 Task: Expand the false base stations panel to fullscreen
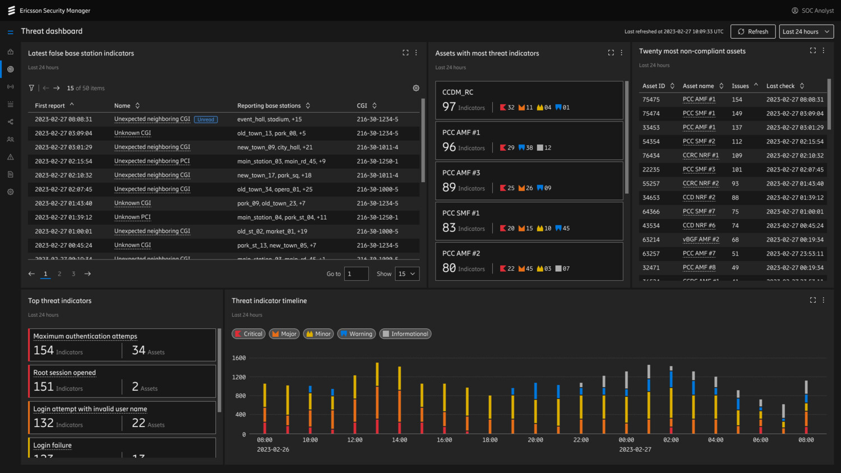pos(405,52)
